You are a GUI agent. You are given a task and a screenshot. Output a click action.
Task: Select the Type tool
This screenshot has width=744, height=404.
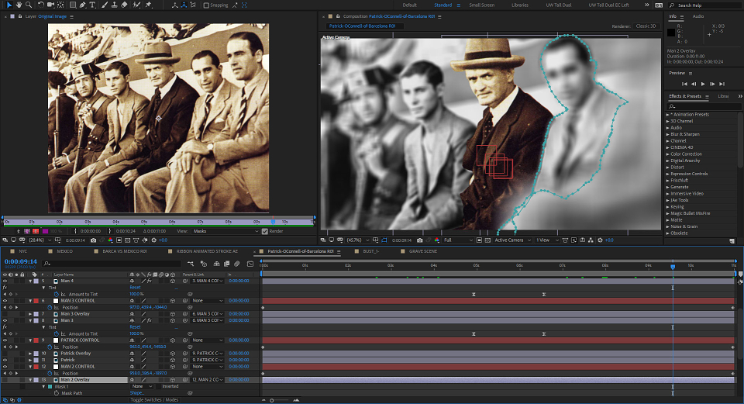click(x=92, y=5)
